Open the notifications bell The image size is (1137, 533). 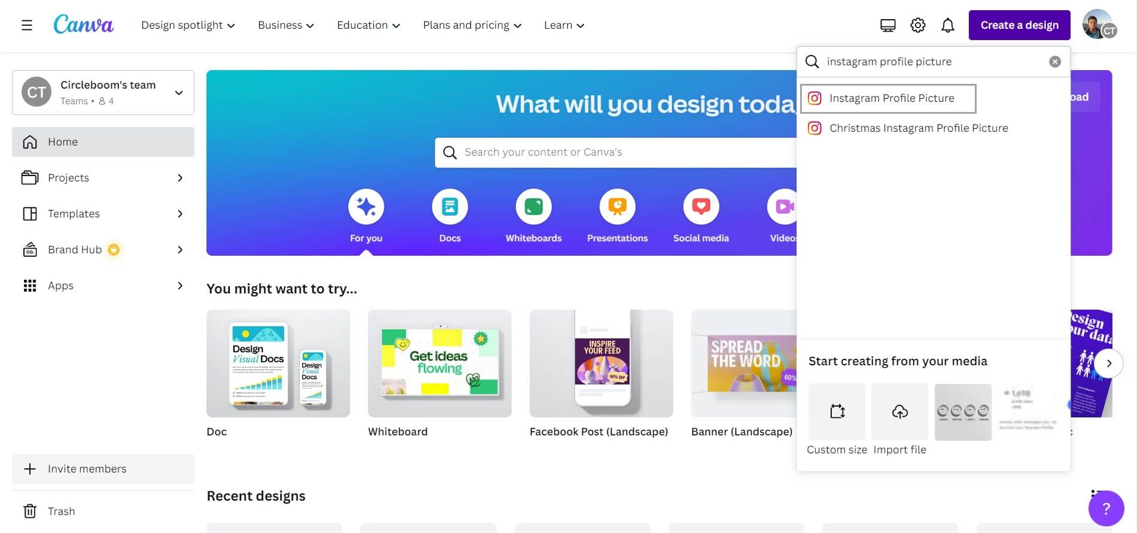tap(948, 25)
